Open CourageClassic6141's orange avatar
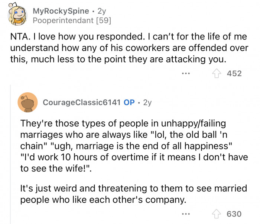 pos(27,102)
